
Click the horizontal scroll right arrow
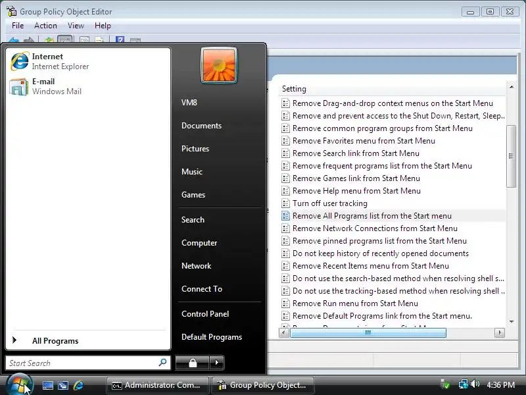(500, 333)
